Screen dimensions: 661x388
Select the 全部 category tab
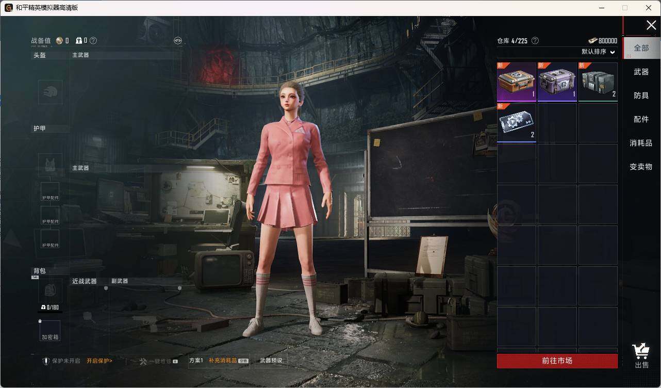coord(641,47)
